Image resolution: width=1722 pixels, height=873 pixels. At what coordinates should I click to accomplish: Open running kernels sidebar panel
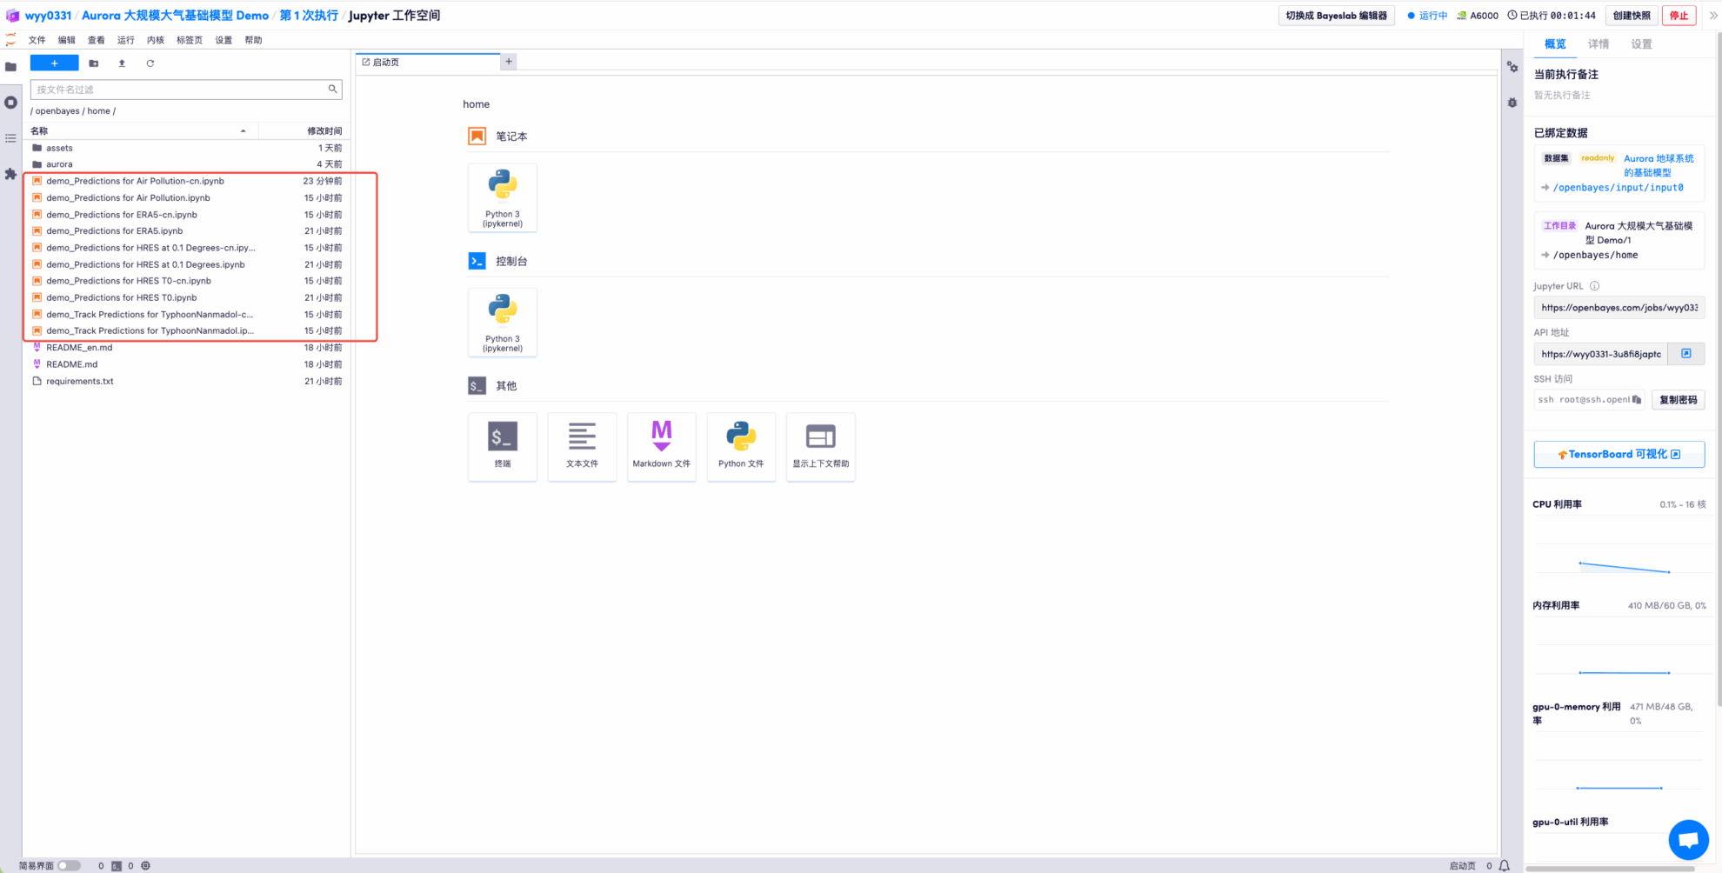coord(10,103)
